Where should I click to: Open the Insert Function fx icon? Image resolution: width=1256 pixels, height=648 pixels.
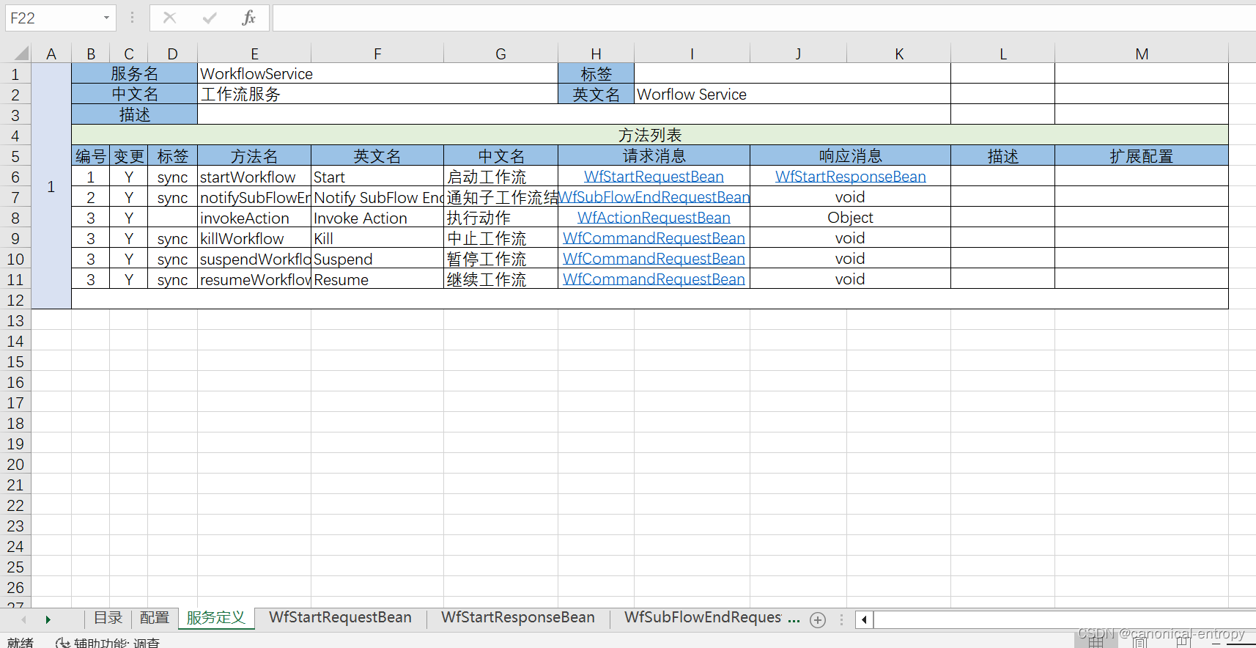[249, 18]
